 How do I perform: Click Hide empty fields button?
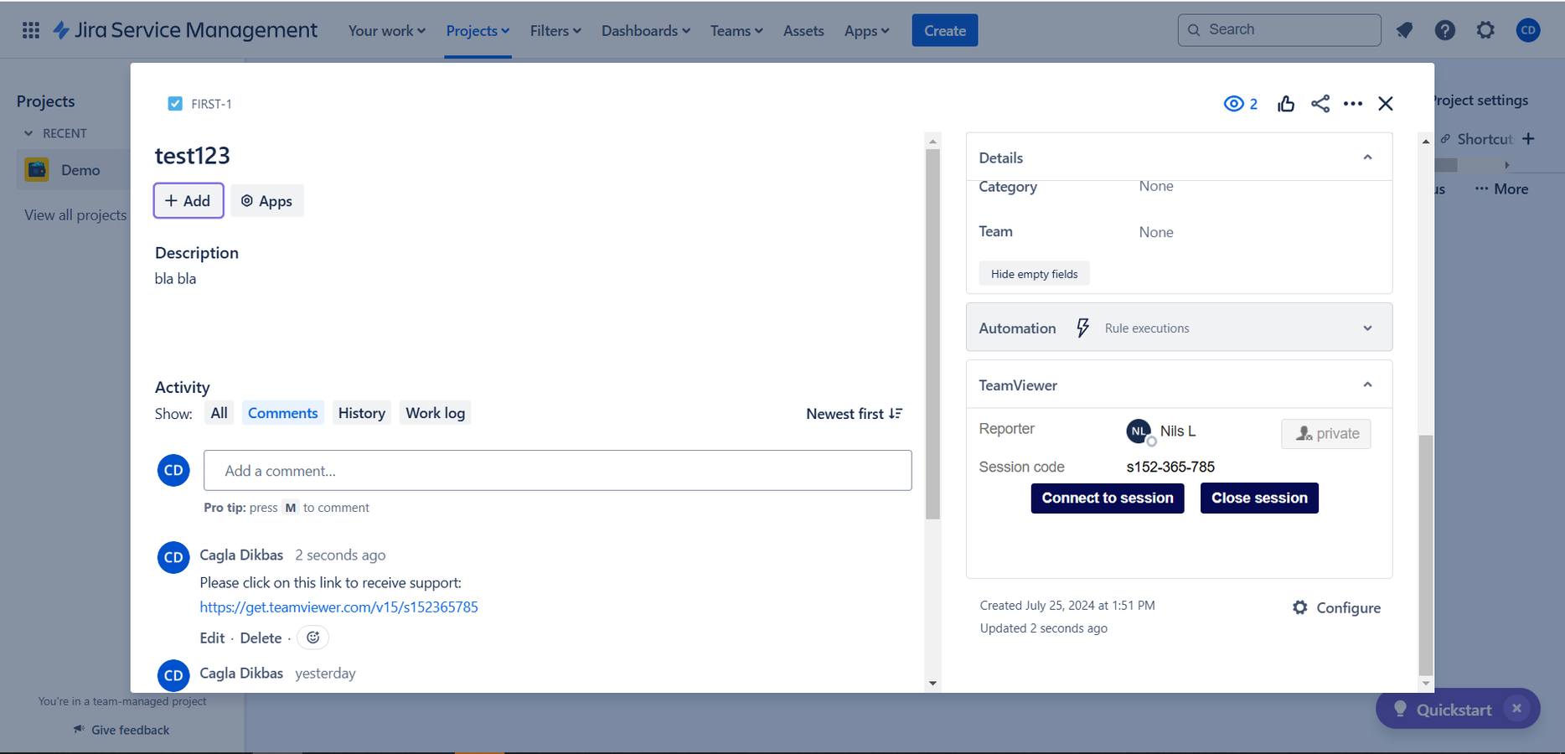tap(1034, 274)
